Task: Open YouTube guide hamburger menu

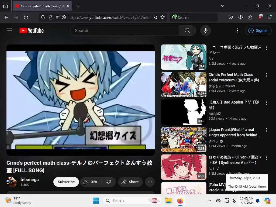Action: point(10,30)
